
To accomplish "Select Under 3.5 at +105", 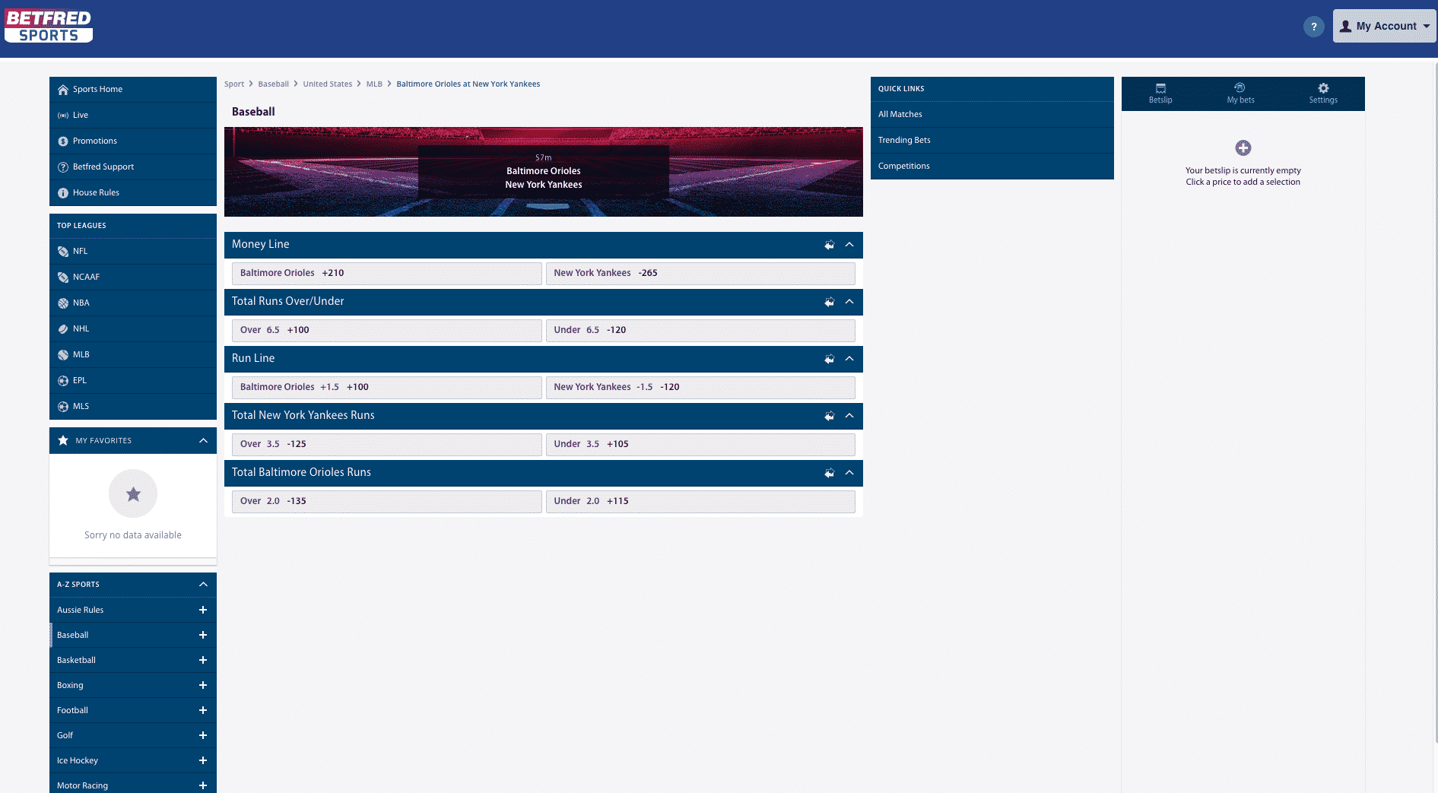I will coord(700,445).
